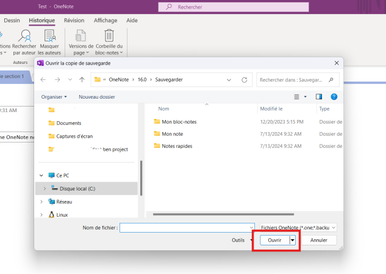Open Versions de page icon
Viewport: 386px width, 274px height.
(81, 37)
